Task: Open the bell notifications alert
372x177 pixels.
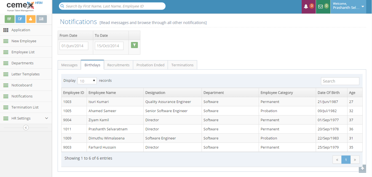Action: pyautogui.click(x=309, y=7)
